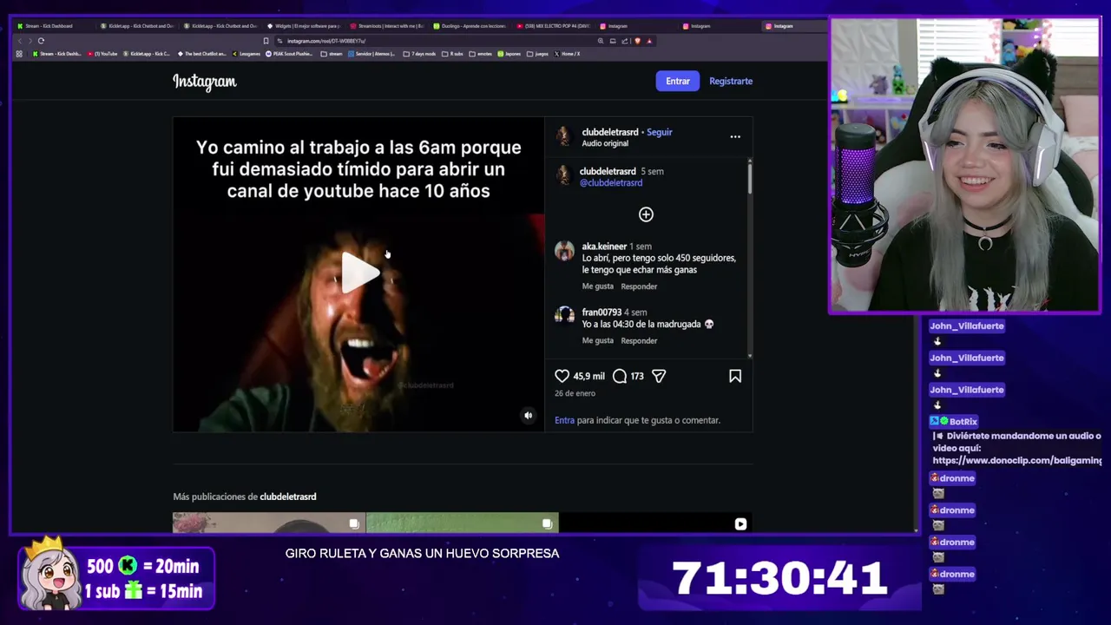Viewport: 1111px width, 625px height.
Task: Open aka.keineer's profile avatar
Action: [564, 251]
